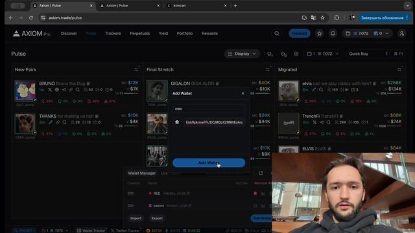Open New Pairs column filter icon

pyautogui.click(x=136, y=69)
